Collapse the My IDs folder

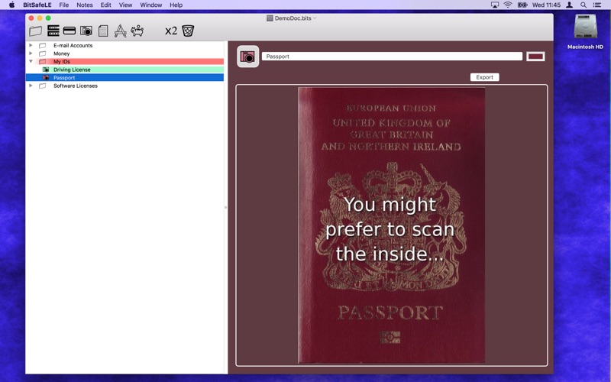pos(31,62)
